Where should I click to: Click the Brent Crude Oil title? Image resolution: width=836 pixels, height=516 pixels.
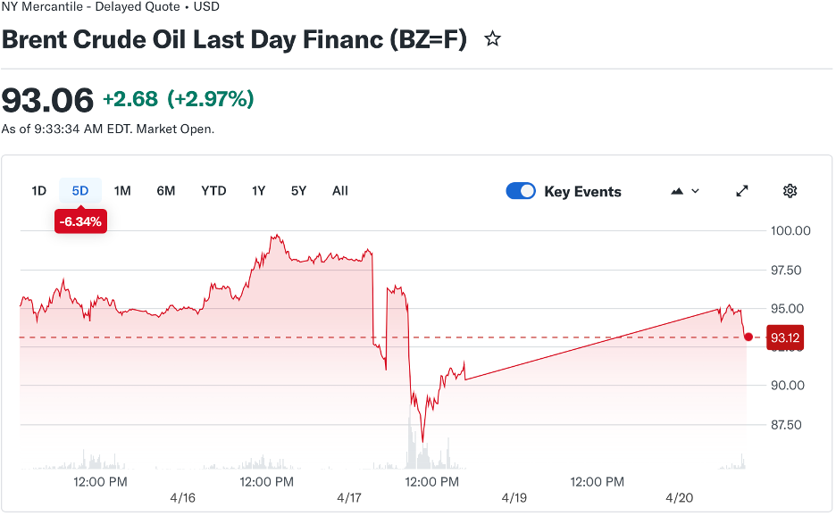234,40
